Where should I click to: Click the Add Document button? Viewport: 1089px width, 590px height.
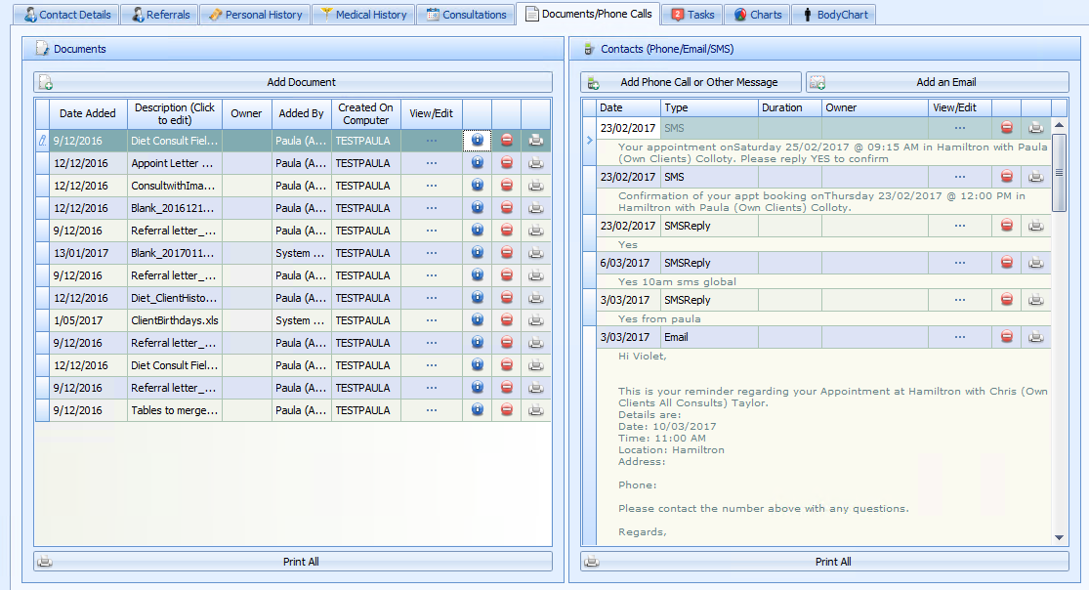(293, 82)
